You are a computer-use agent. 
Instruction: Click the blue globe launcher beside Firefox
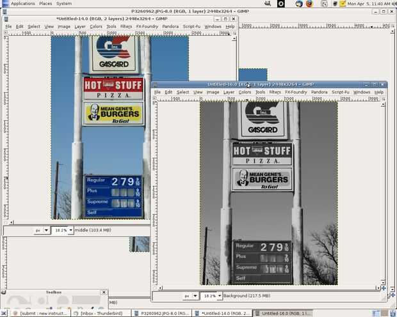(x=299, y=4)
